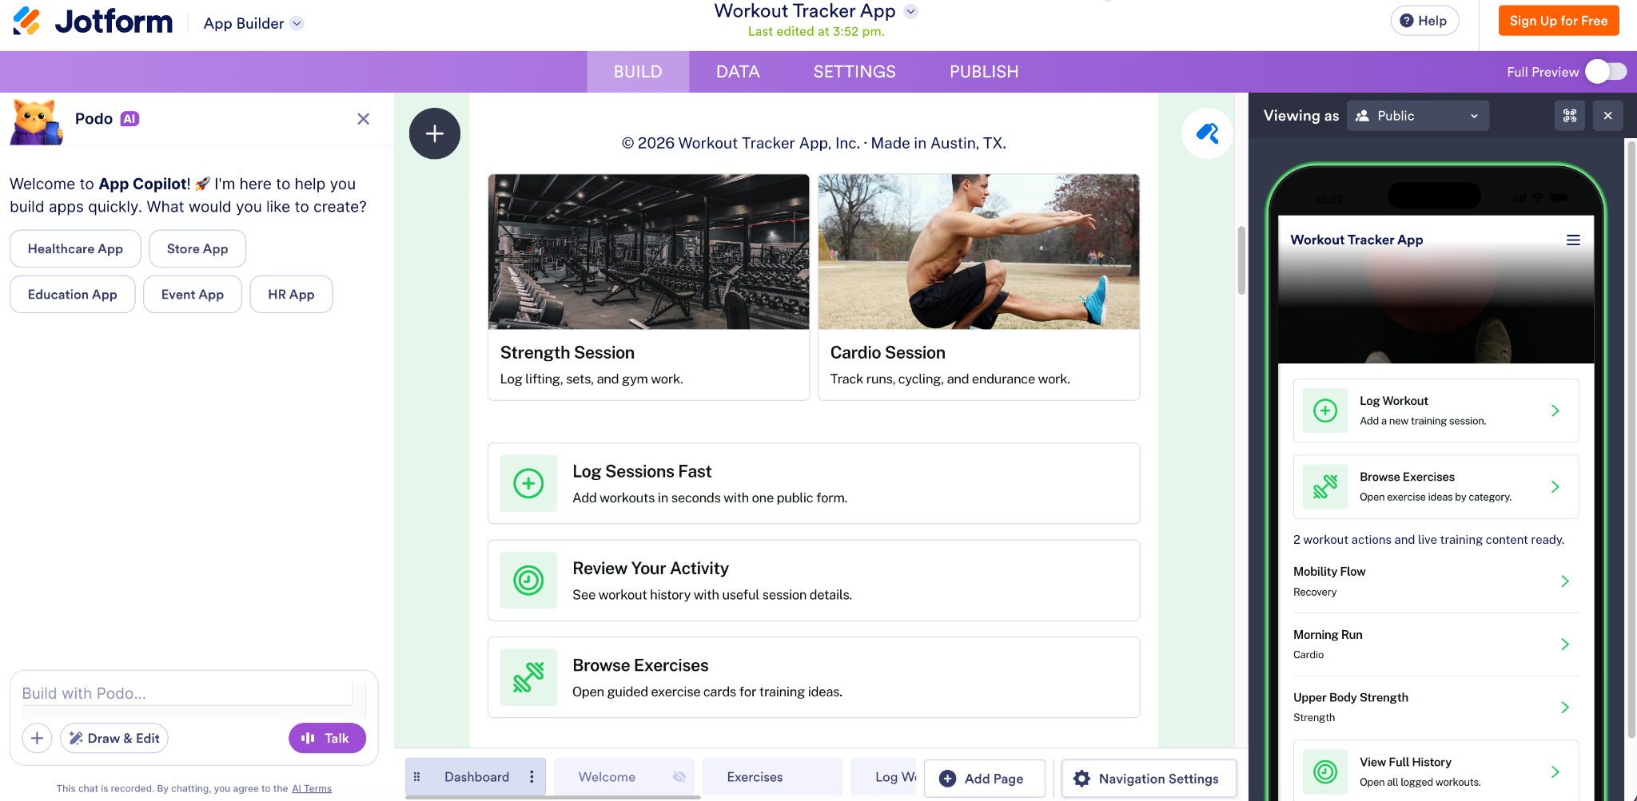The width and height of the screenshot is (1637, 801).
Task: Open the hamburger menu in phone preview
Action: 1573,240
